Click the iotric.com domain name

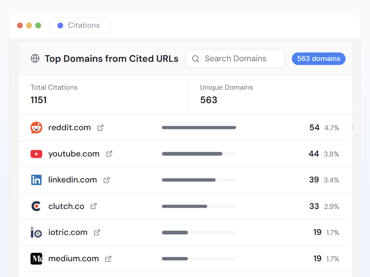68,232
